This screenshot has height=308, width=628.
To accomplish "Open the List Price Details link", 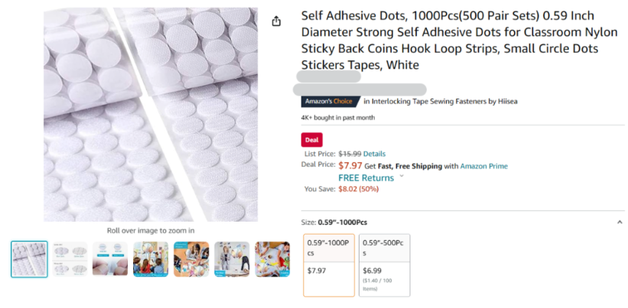I will pyautogui.click(x=374, y=154).
